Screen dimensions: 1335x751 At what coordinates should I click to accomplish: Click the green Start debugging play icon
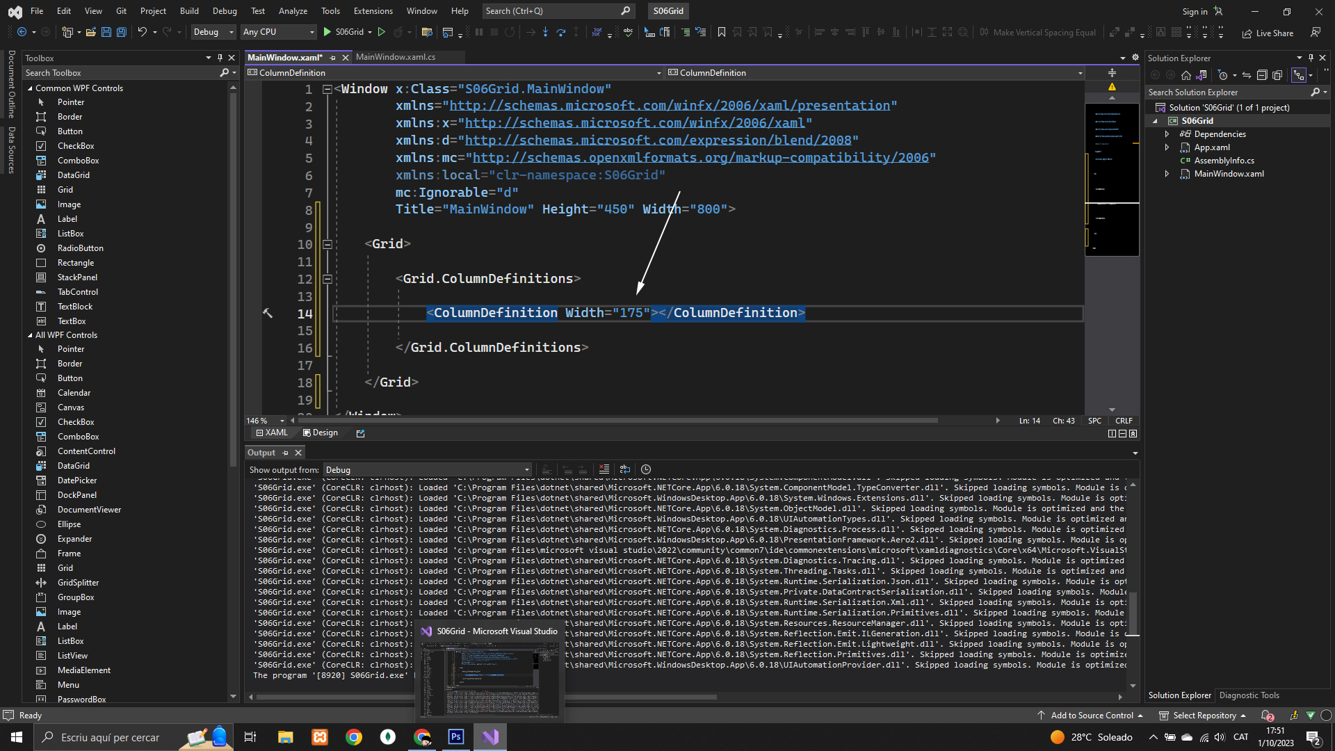(327, 32)
